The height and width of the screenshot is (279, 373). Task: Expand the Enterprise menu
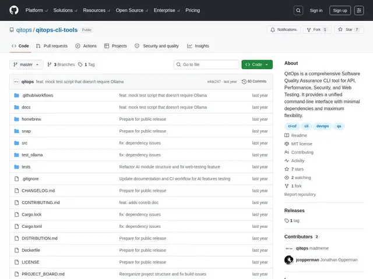pyautogui.click(x=167, y=10)
